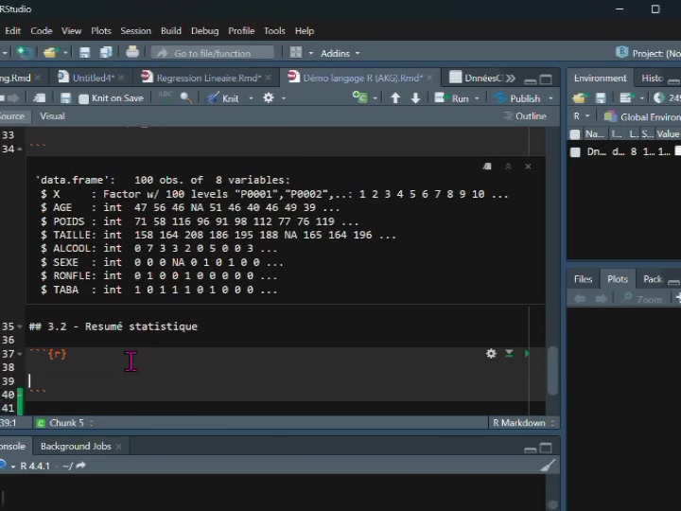Viewport: 681px width, 511px height.
Task: Knit the document
Action: coord(222,98)
